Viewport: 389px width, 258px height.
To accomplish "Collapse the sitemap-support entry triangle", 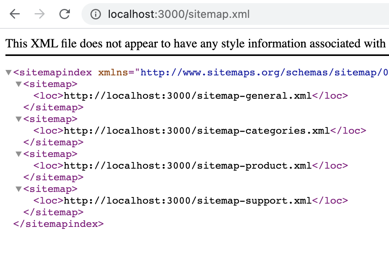I will [x=18, y=189].
